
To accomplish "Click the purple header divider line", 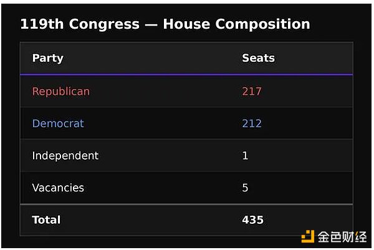I will point(186,75).
